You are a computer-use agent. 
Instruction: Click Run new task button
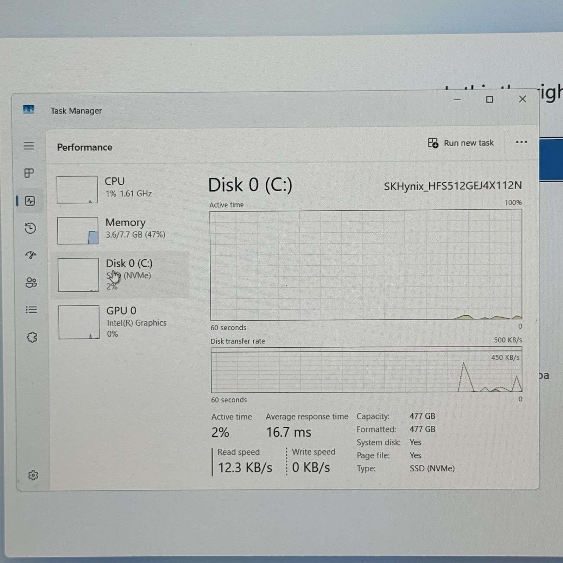[461, 143]
